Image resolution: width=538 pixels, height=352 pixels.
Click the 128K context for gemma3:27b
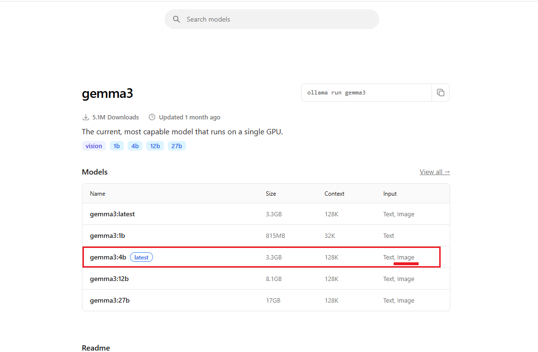coord(331,301)
